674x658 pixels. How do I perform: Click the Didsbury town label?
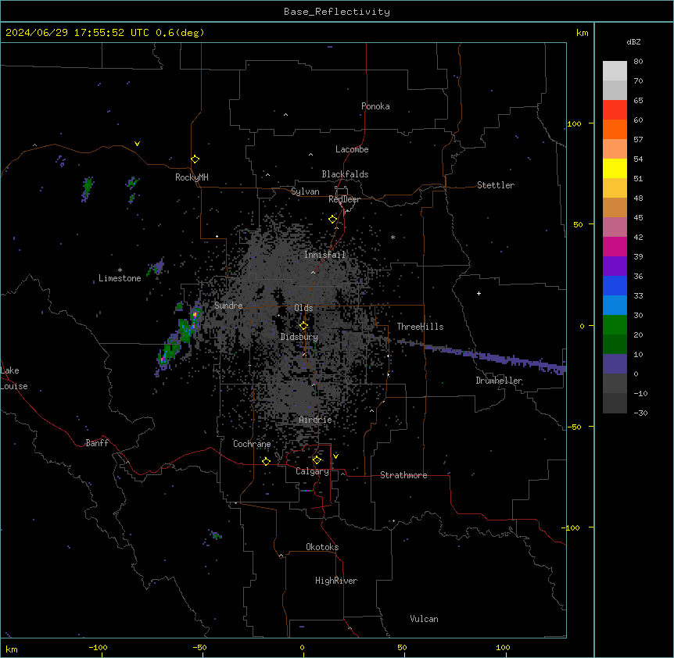point(299,337)
